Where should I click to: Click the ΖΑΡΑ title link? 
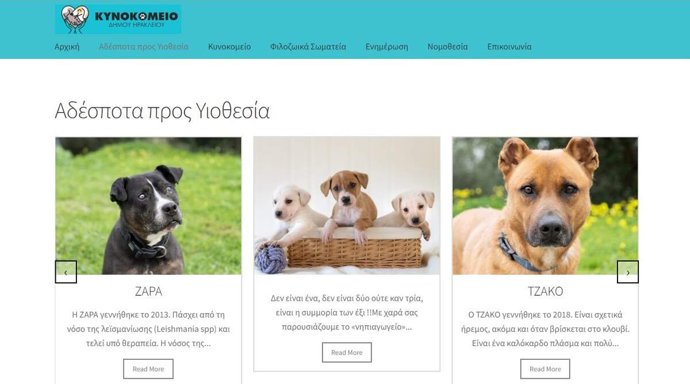[148, 291]
